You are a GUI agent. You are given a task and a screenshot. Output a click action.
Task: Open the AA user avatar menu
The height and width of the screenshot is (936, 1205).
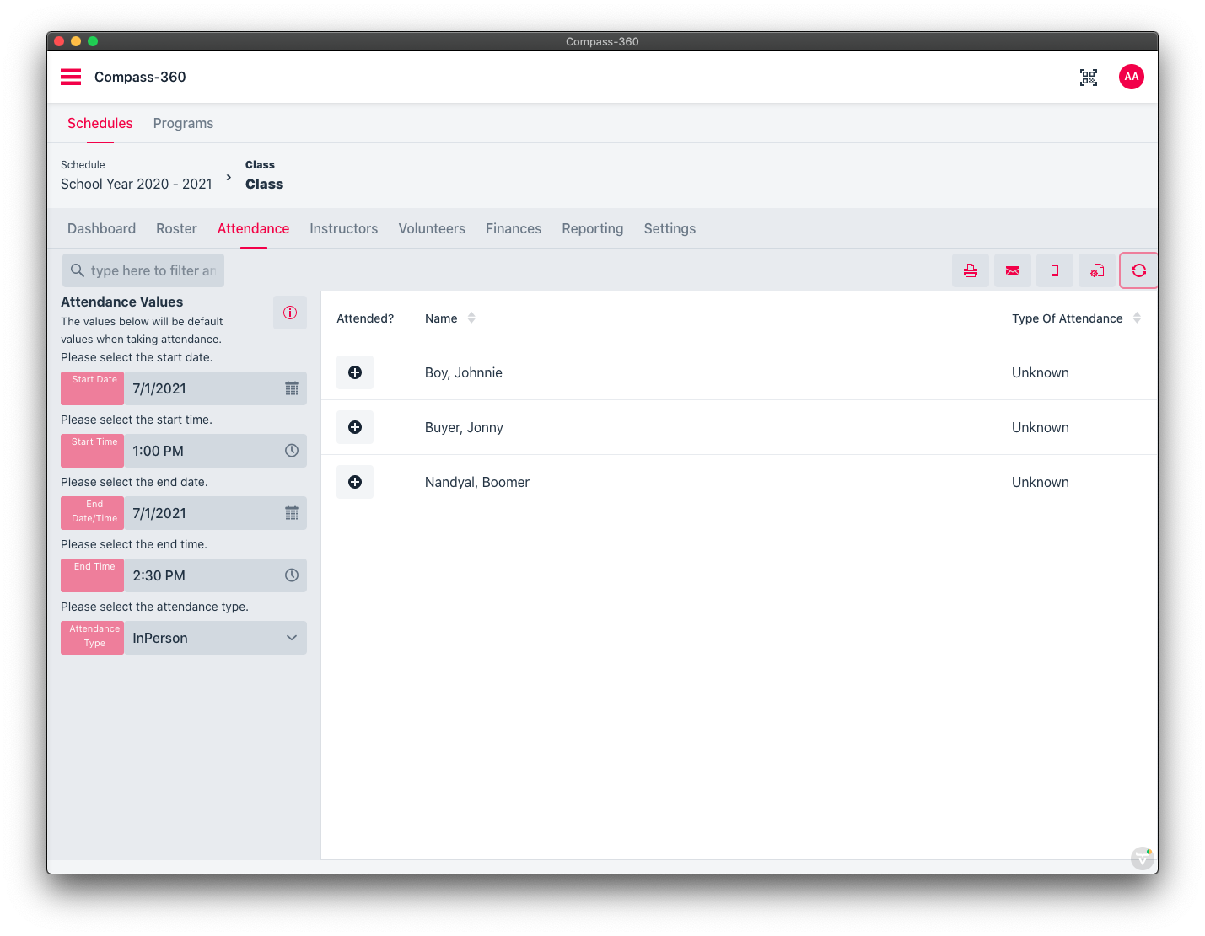1131,77
